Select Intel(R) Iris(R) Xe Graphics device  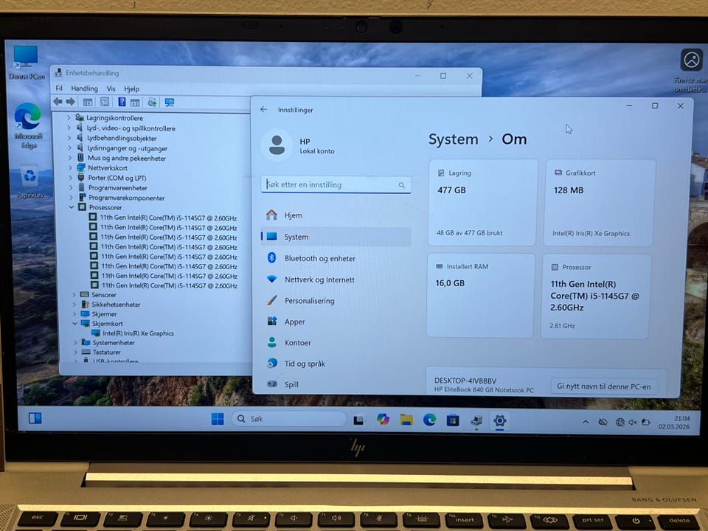[x=138, y=333]
